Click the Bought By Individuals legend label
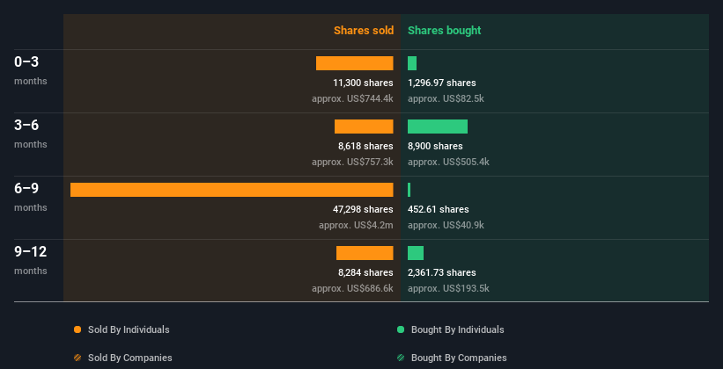Screen dimensions: 723x369 pos(457,329)
